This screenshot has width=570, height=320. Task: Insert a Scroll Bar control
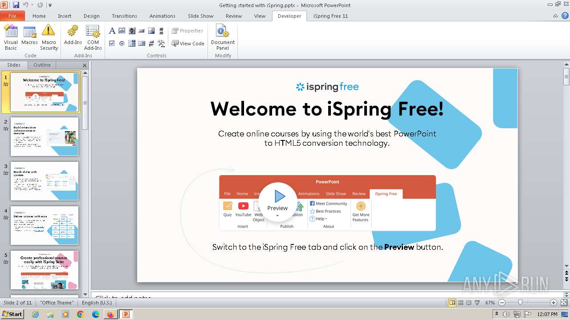pos(161,31)
